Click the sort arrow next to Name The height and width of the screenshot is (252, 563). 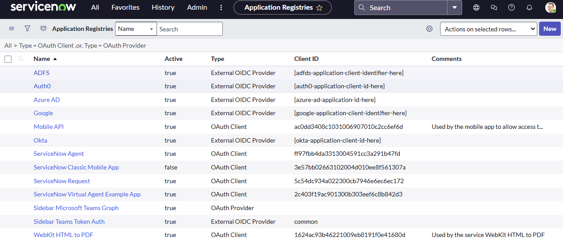point(55,59)
